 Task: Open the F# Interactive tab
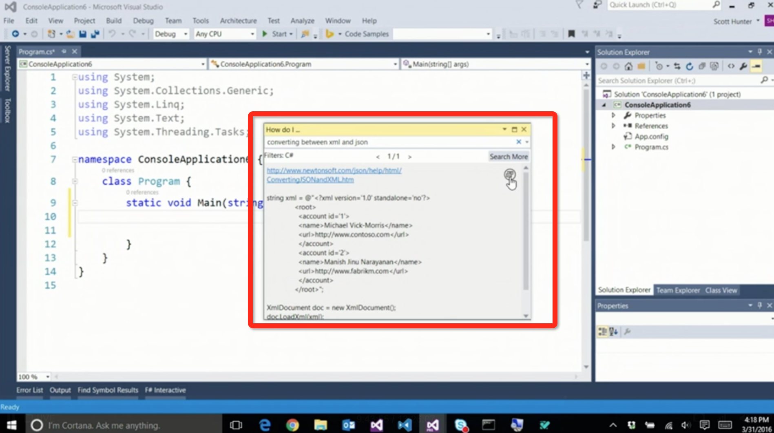point(165,390)
